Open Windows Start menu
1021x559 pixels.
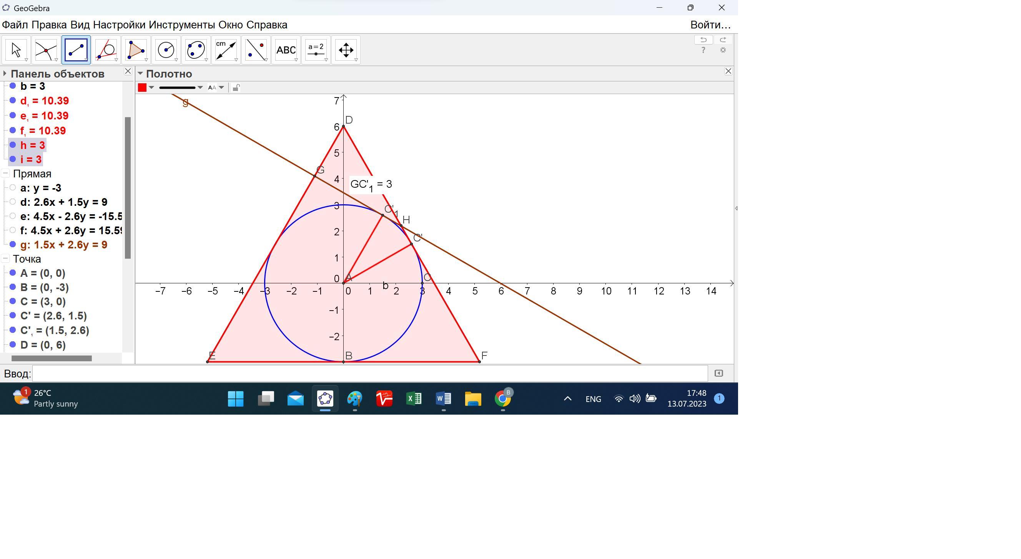pyautogui.click(x=236, y=399)
